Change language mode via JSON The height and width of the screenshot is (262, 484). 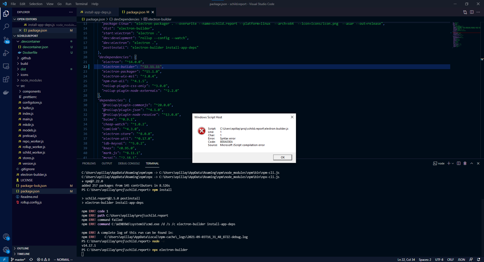[x=461, y=259]
